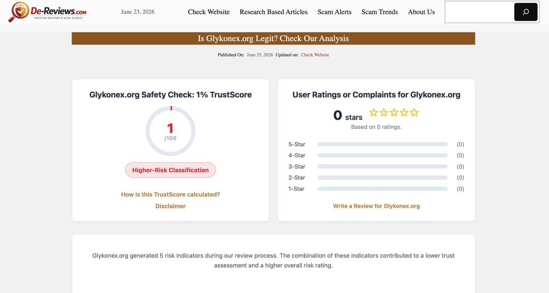The width and height of the screenshot is (549, 293).
Task: Click the fifth rating star
Action: pos(414,113)
